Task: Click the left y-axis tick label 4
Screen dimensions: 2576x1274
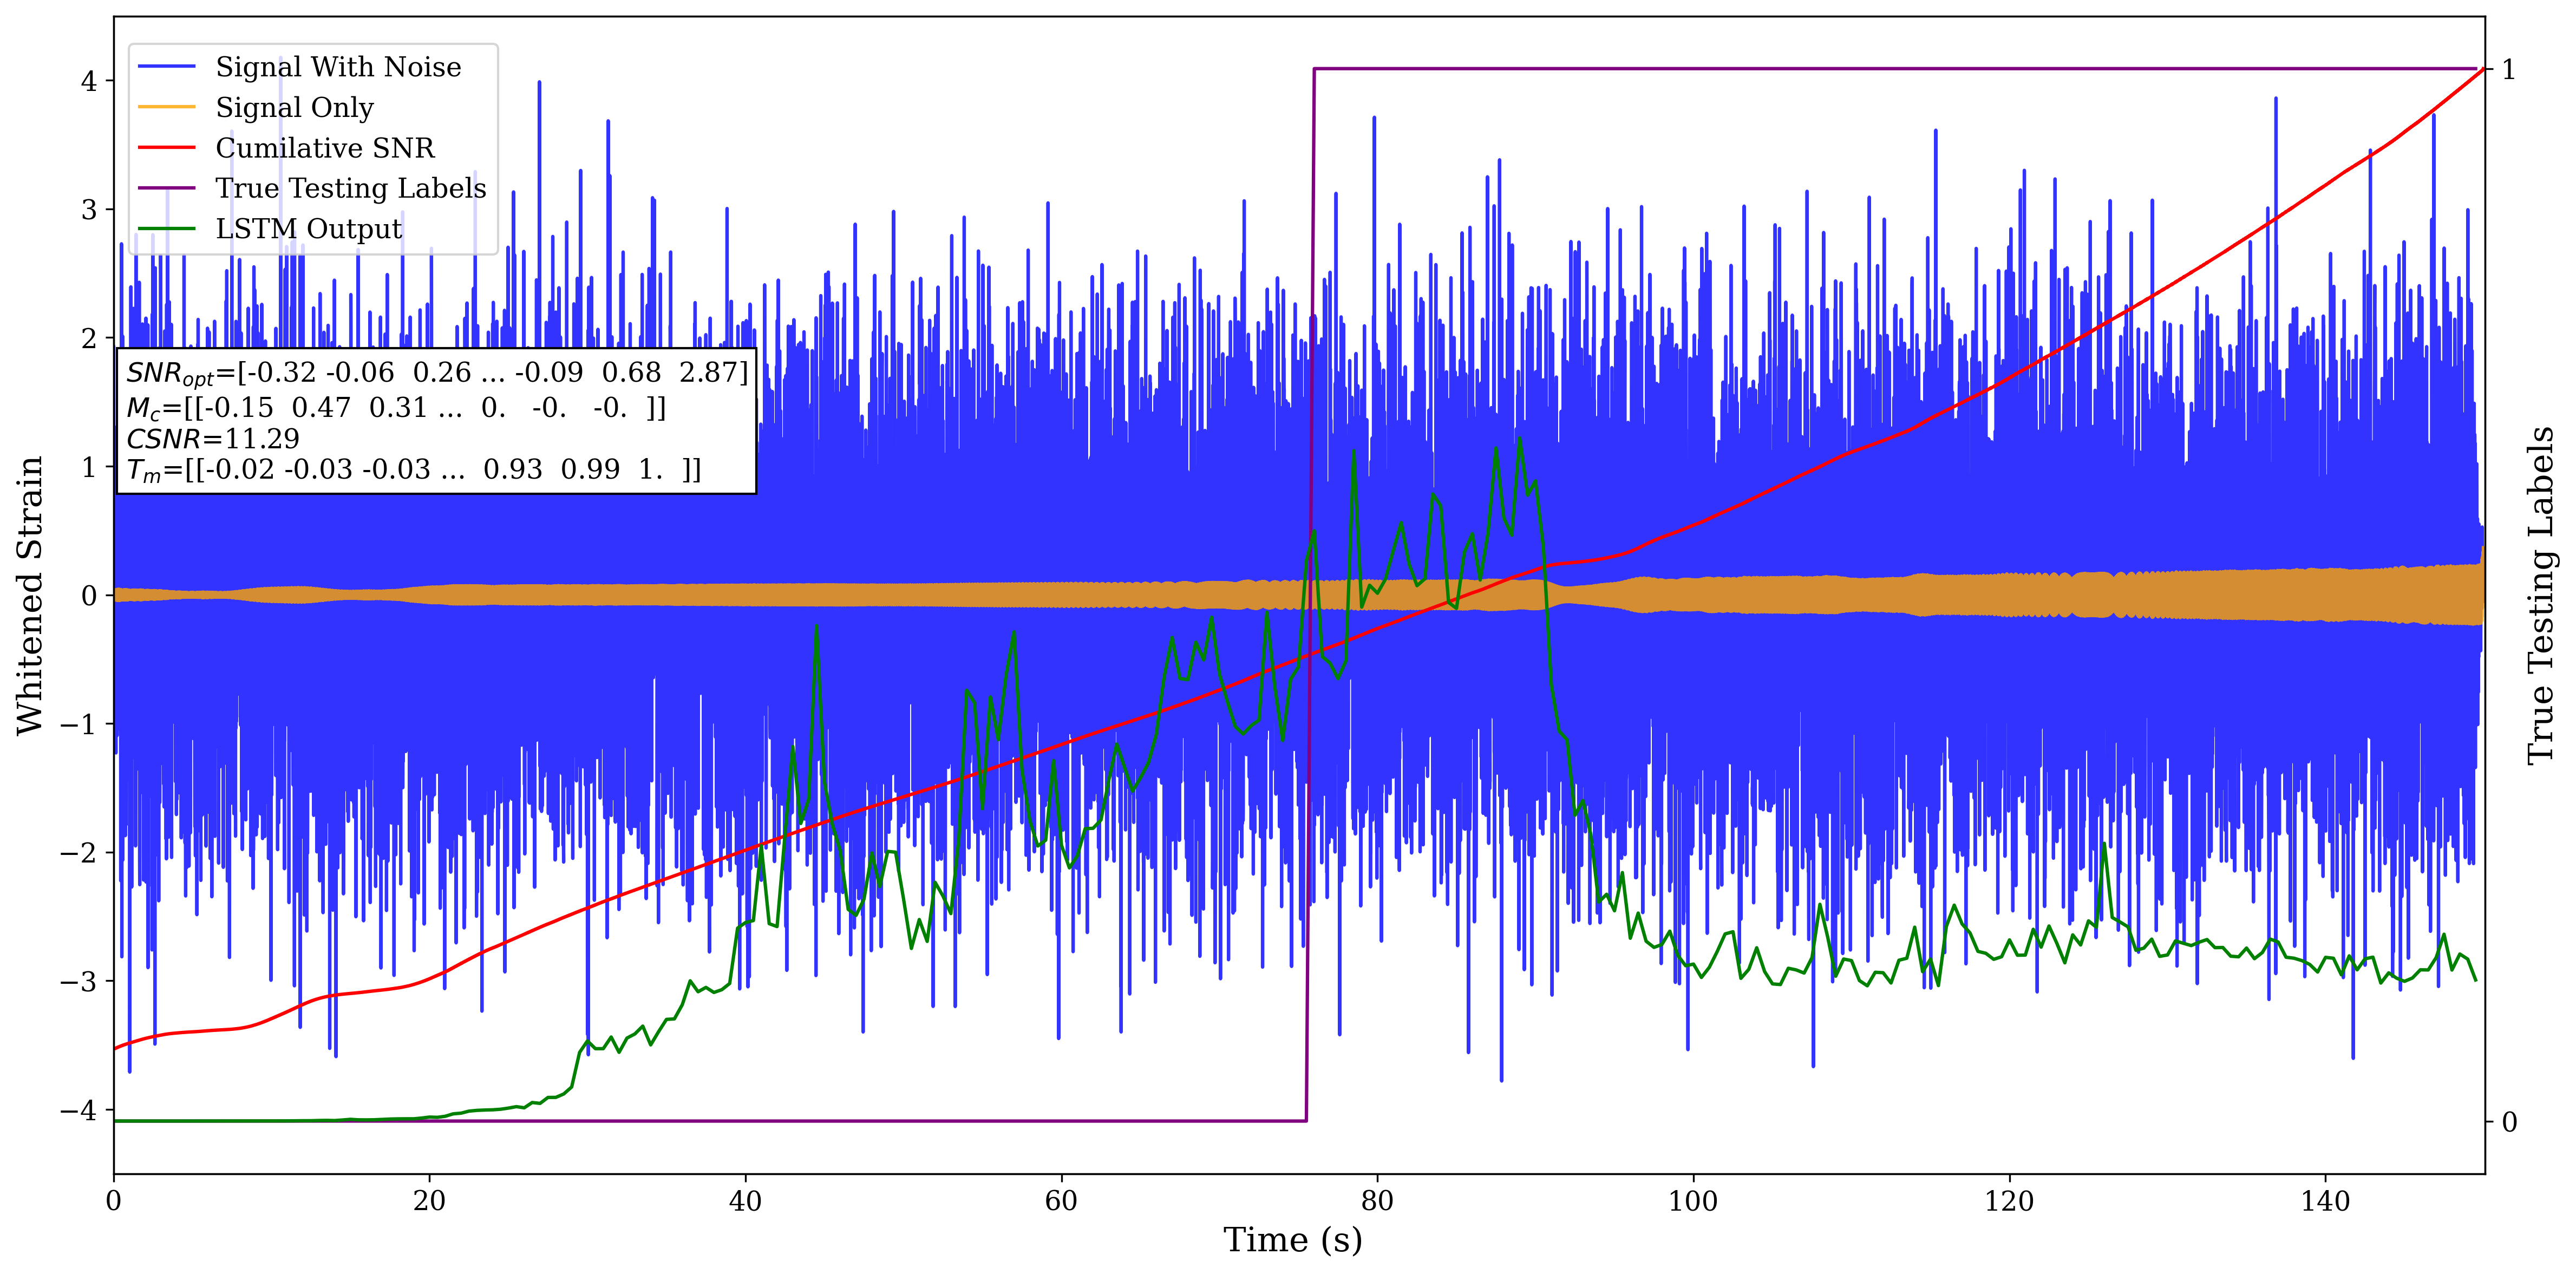Action: [89, 81]
